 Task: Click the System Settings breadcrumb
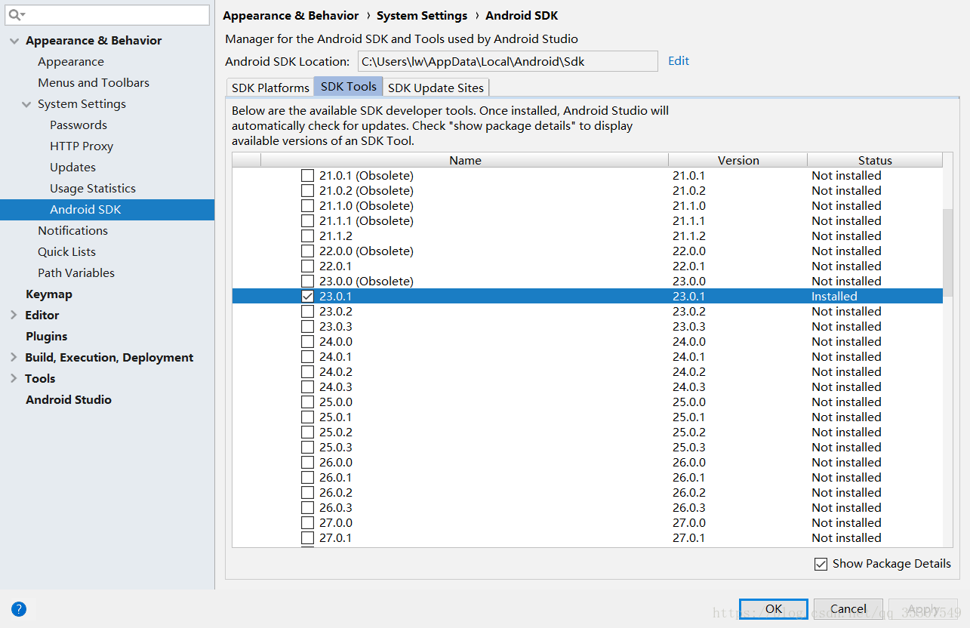click(x=422, y=15)
